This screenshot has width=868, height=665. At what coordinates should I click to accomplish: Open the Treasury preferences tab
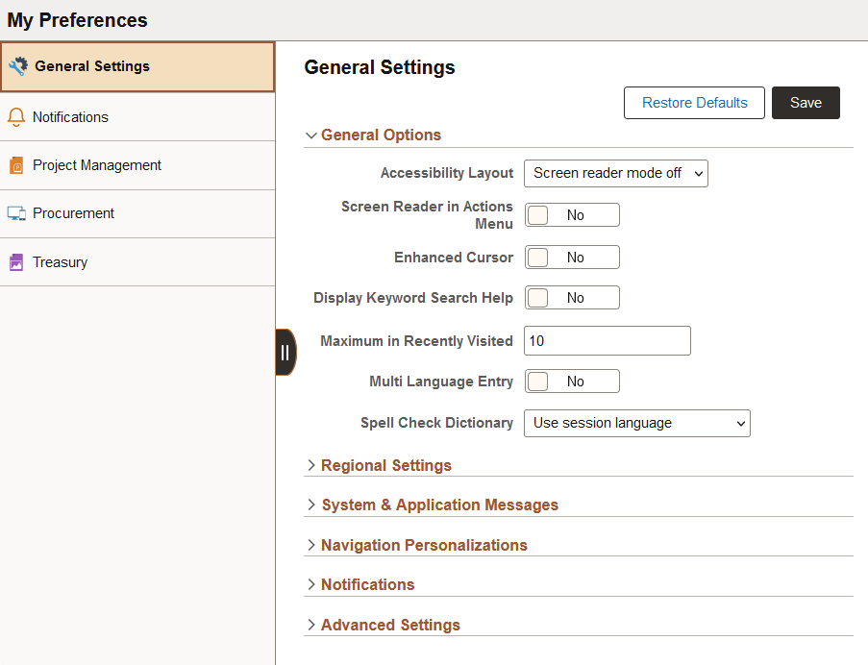pos(61,262)
